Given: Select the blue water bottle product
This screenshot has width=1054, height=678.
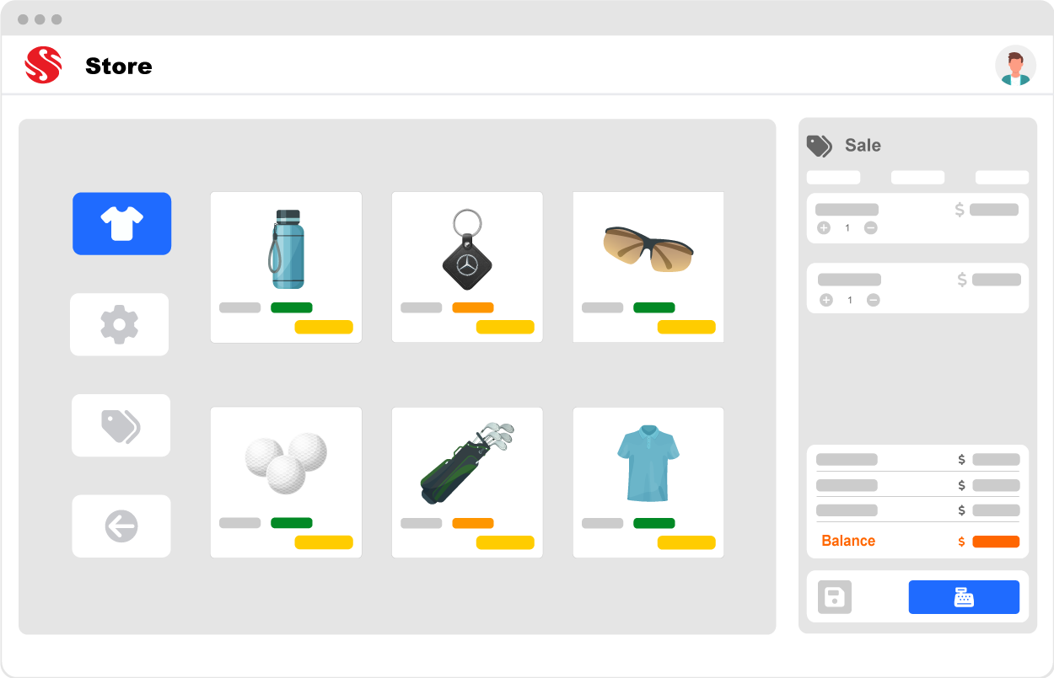Looking at the screenshot, I should tap(286, 267).
